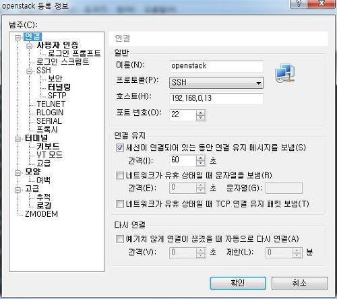The width and height of the screenshot is (337, 299).
Task: Enable TCP keep-alive packet checkbox (T)
Action: click(120, 204)
